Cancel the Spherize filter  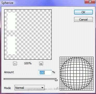(x=83, y=20)
